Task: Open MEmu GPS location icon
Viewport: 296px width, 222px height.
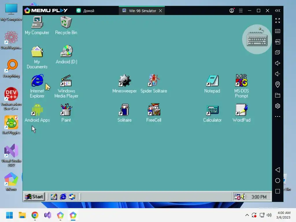Action: [277, 84]
